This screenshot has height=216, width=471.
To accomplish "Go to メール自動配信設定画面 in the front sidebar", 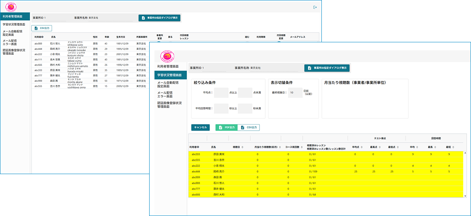I will (x=167, y=84).
